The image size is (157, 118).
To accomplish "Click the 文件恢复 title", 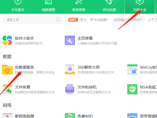I will pos(23,87).
